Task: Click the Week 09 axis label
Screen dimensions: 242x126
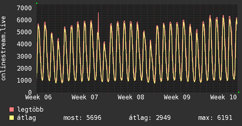Action: pyautogui.click(x=177, y=97)
